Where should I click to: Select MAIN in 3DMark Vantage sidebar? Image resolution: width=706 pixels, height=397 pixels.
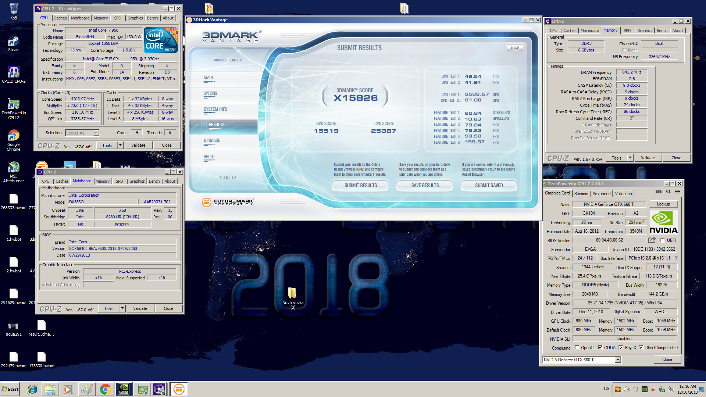coord(208,78)
